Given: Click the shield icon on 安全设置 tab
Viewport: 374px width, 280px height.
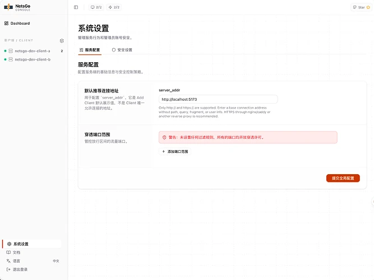Looking at the screenshot, I should pyautogui.click(x=114, y=50).
